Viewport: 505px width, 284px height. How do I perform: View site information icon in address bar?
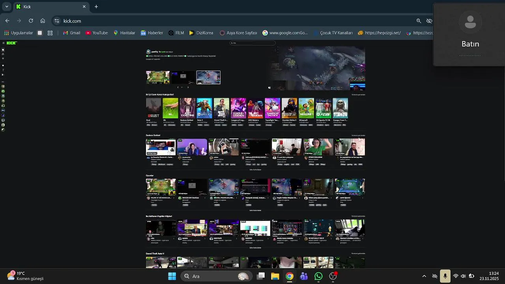[x=56, y=21]
